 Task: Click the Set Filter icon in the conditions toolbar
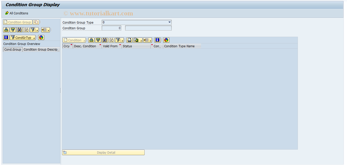point(118,40)
